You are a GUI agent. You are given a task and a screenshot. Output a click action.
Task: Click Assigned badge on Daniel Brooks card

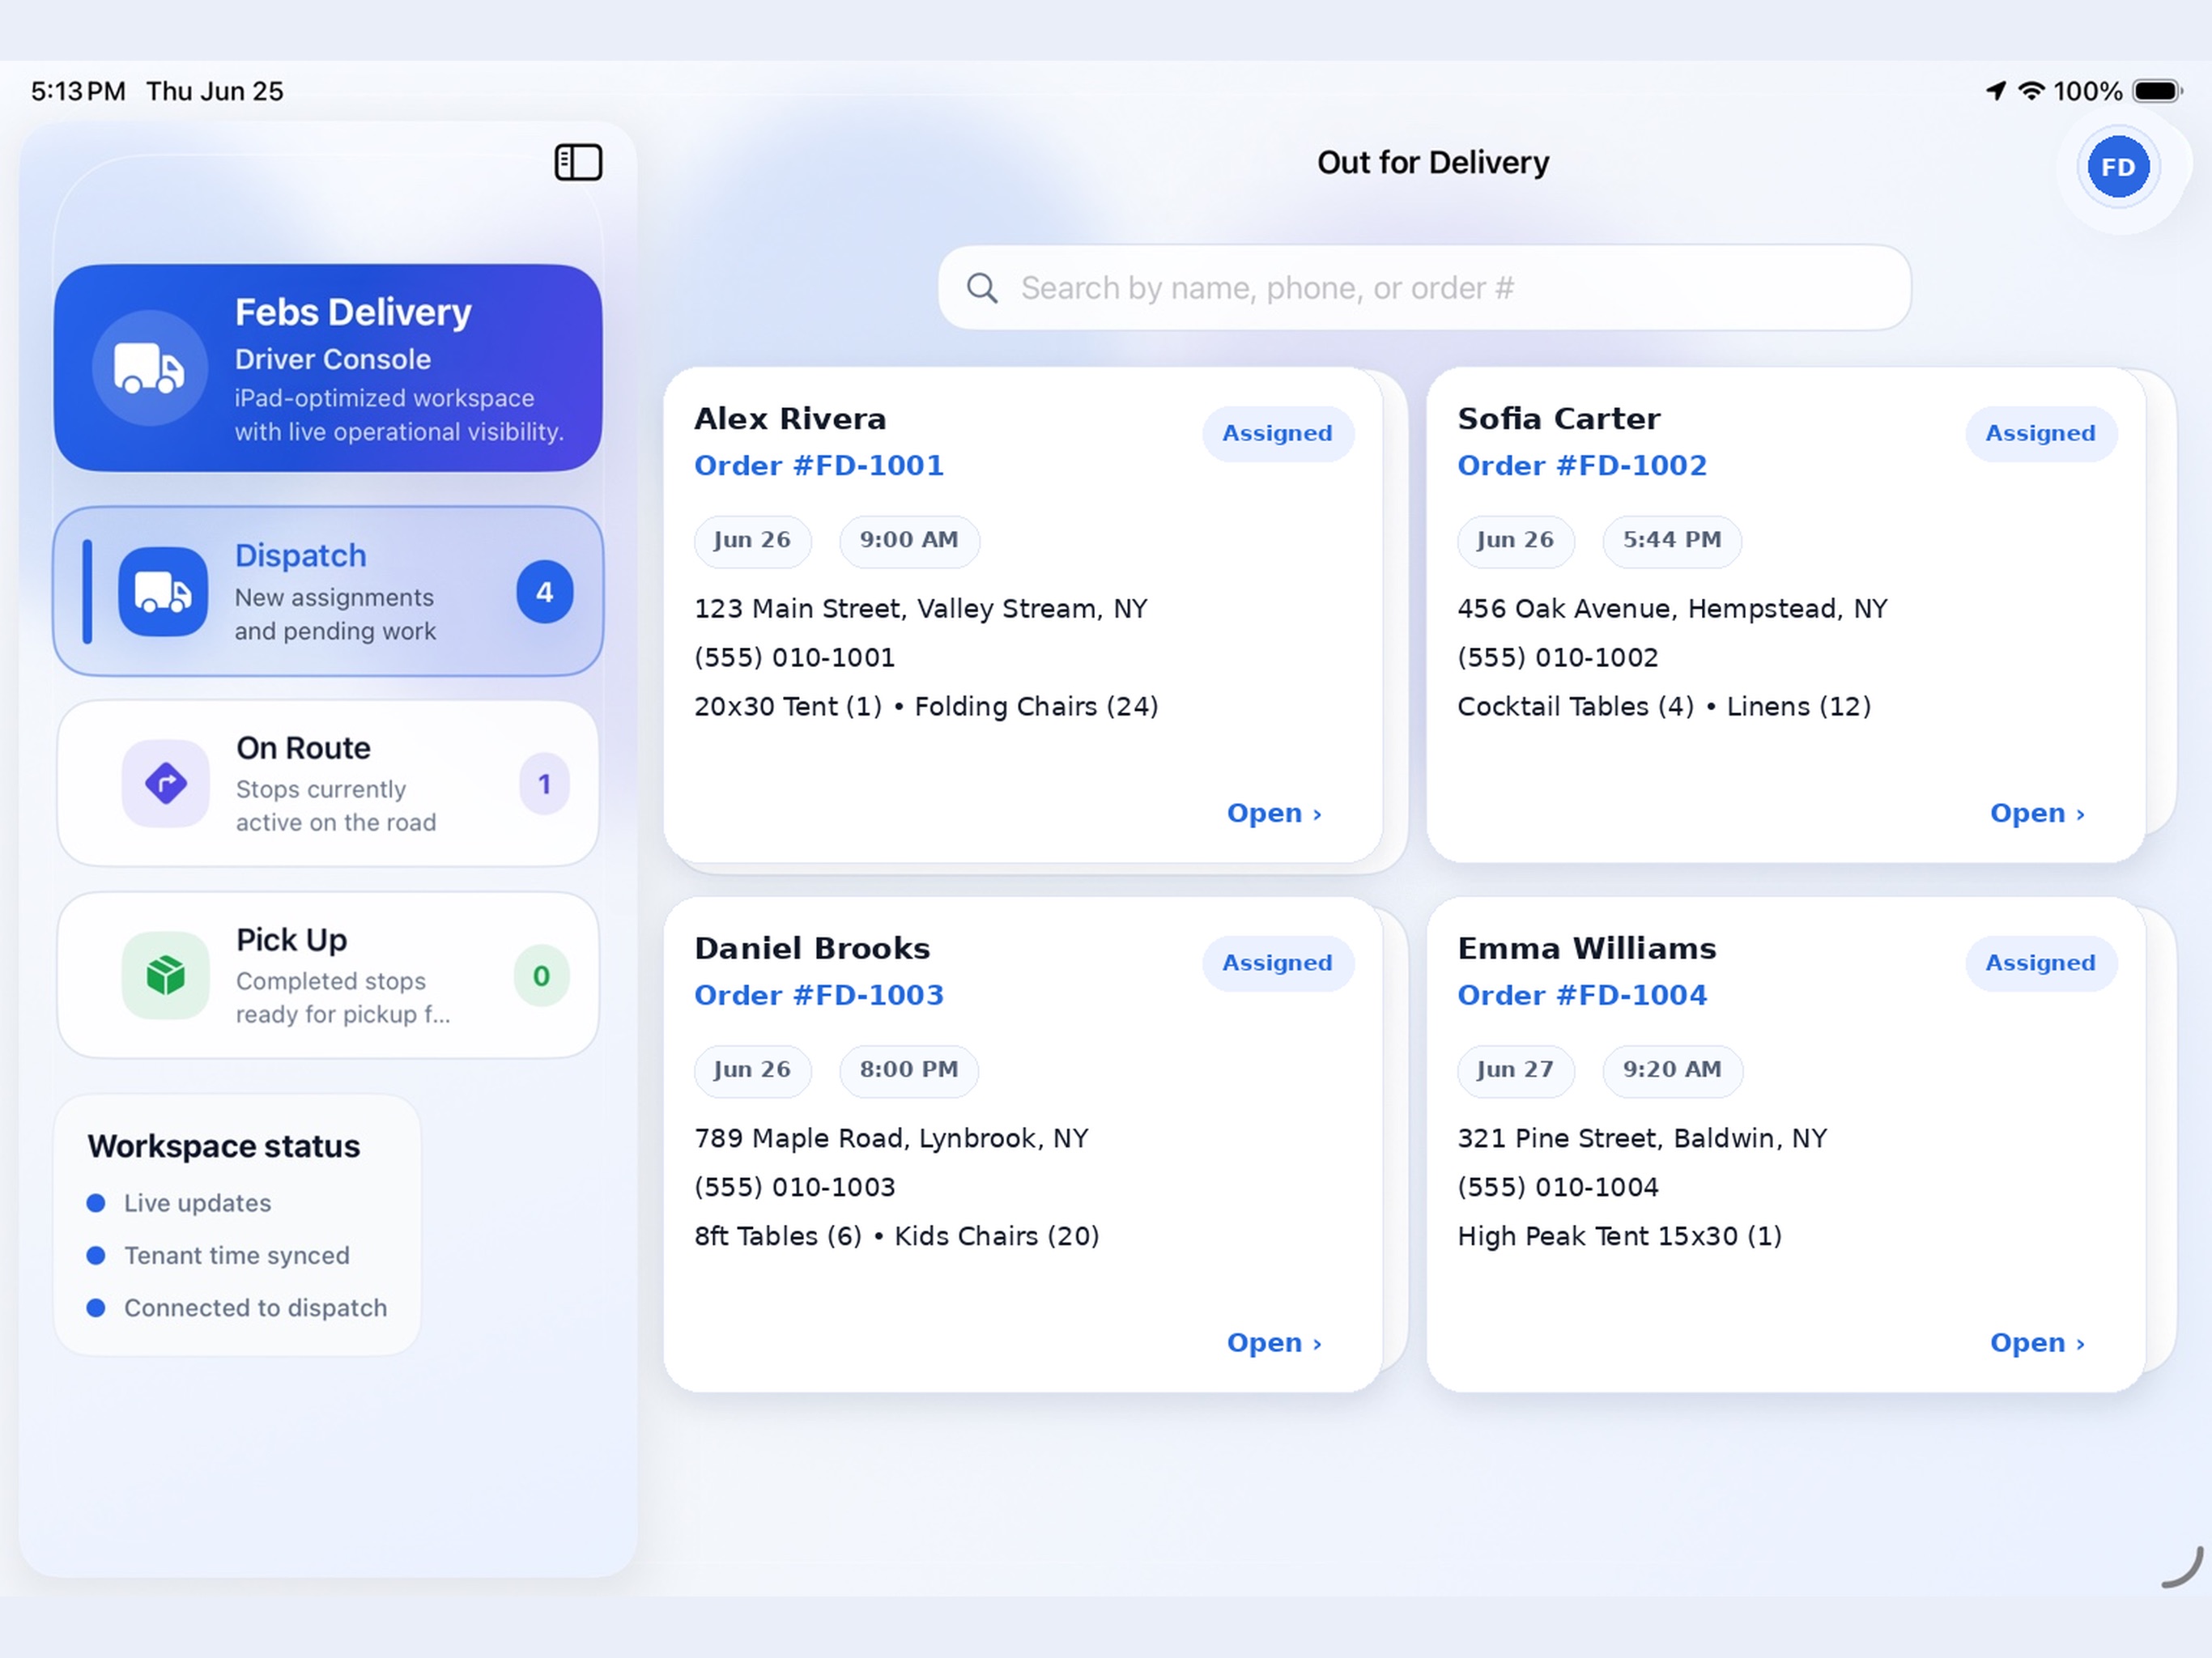[x=1277, y=963]
